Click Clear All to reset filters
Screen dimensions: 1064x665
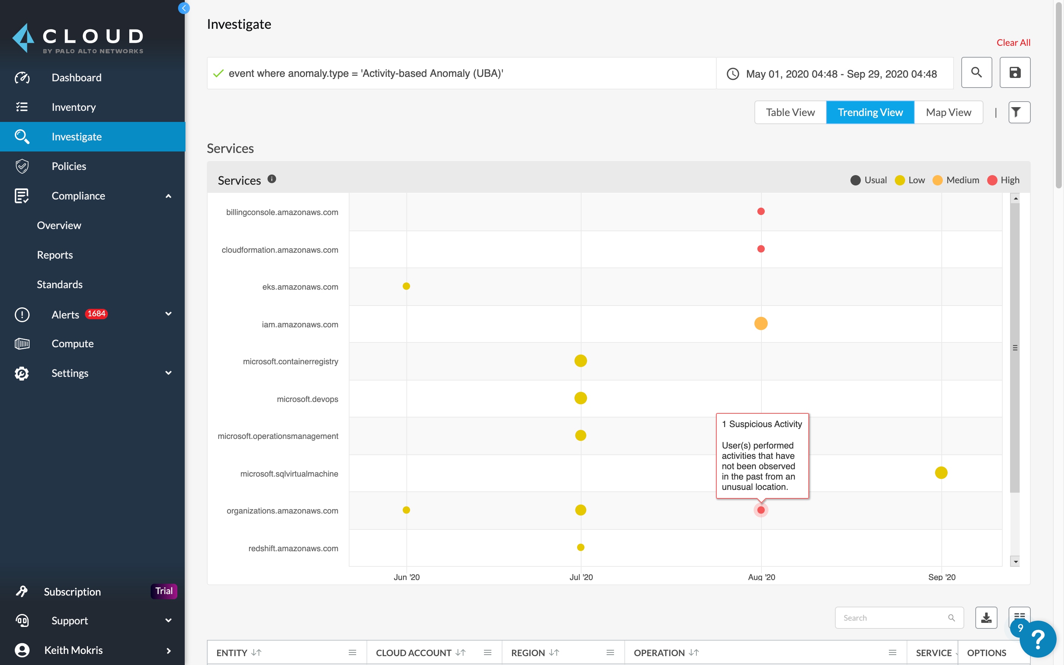tap(1013, 41)
